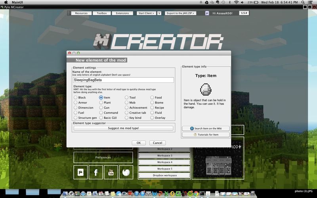The image size is (317, 198).
Task: Click the Pylo logo beside Hi Assault50
Action: (207, 13)
